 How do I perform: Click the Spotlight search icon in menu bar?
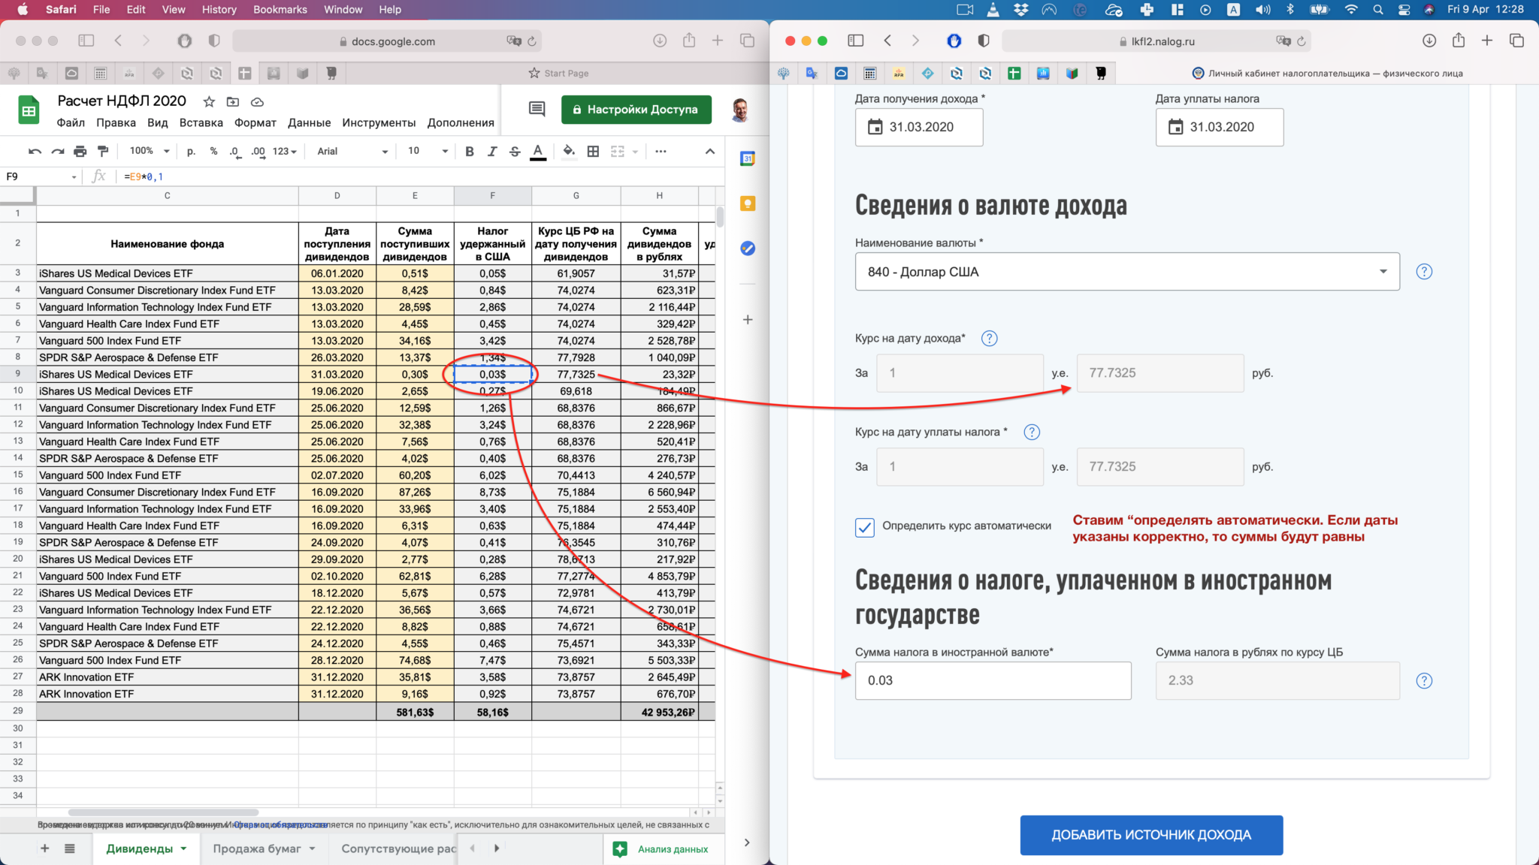click(x=1377, y=10)
